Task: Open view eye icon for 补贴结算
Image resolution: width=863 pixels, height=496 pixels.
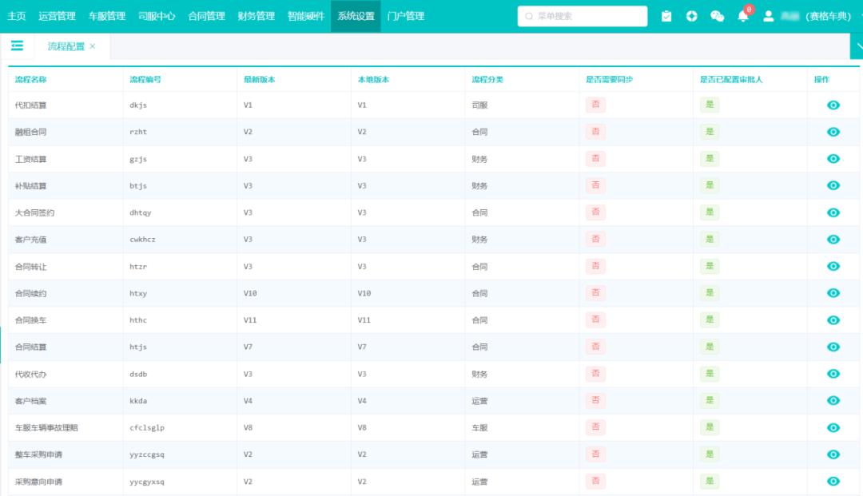Action: coord(833,186)
